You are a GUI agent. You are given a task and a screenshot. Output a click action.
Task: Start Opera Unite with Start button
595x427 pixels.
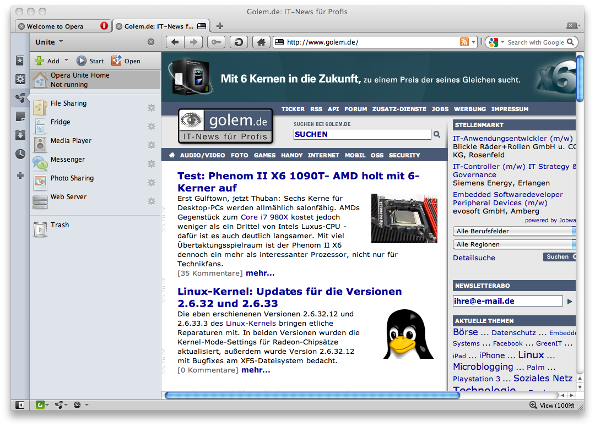(90, 61)
